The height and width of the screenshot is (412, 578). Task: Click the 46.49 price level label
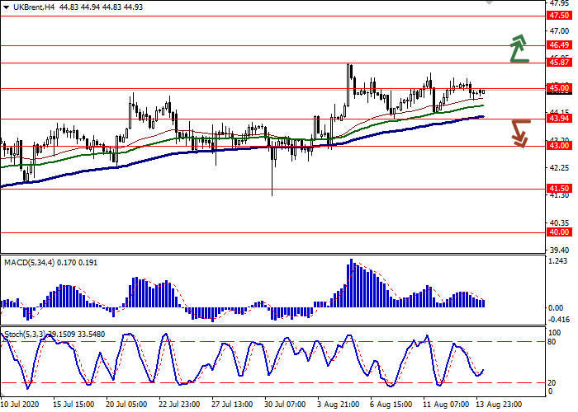coord(559,45)
